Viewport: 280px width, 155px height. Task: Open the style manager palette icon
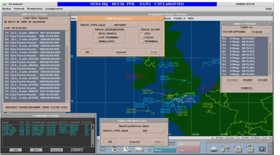point(226,149)
